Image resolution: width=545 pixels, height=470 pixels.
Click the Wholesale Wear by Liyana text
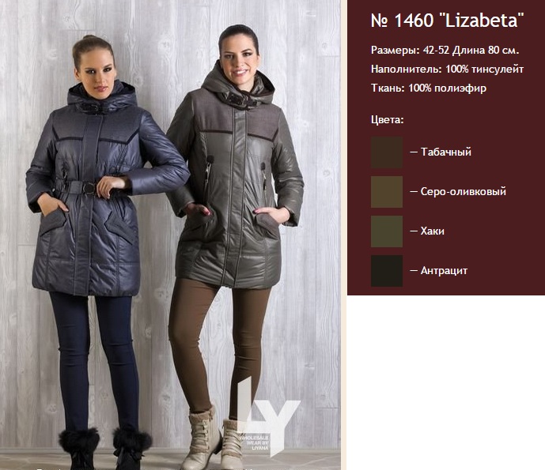point(255,443)
